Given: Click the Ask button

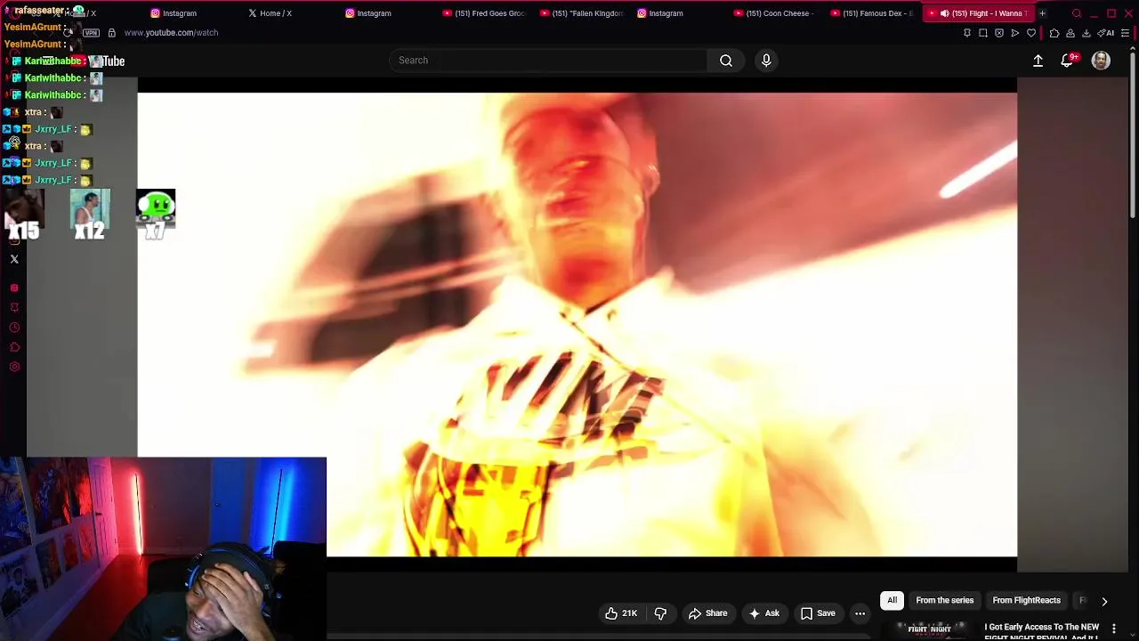Looking at the screenshot, I should 764,613.
